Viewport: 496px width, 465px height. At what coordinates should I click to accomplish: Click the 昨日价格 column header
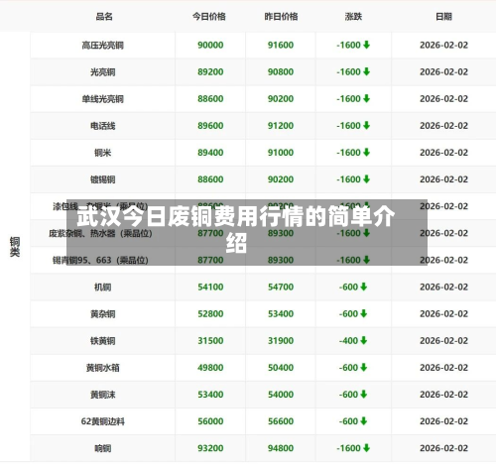281,17
